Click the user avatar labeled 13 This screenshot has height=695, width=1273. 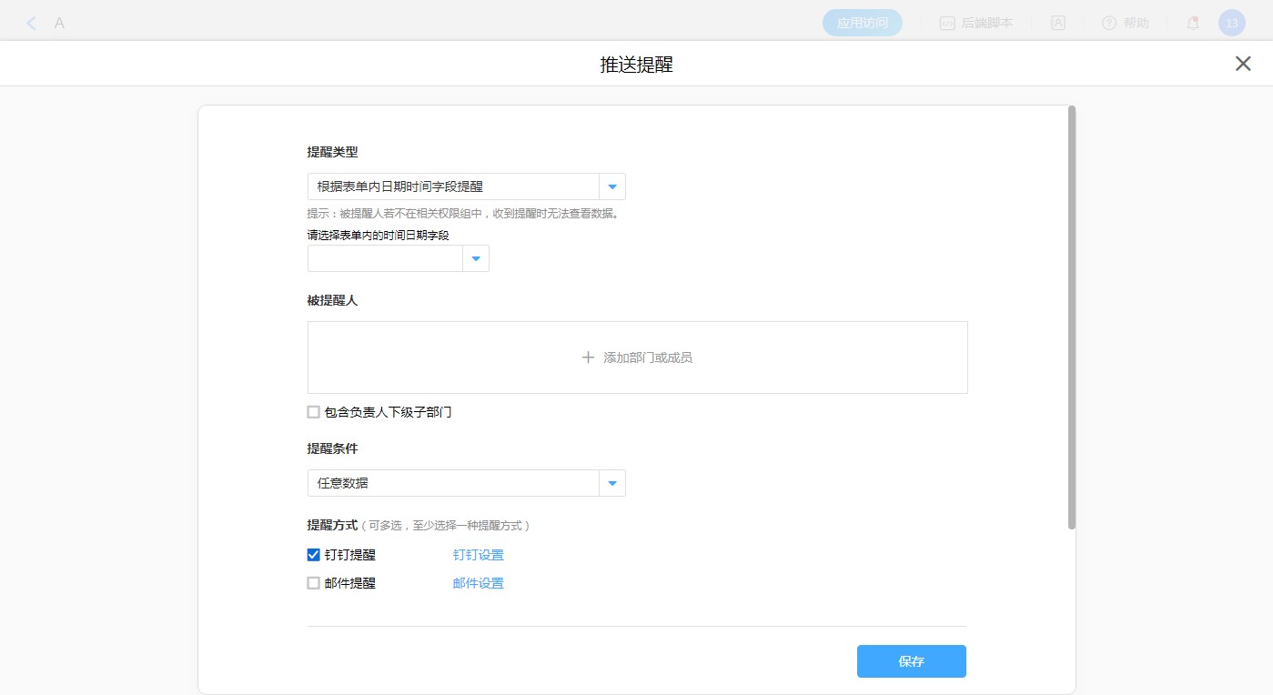1231,24
